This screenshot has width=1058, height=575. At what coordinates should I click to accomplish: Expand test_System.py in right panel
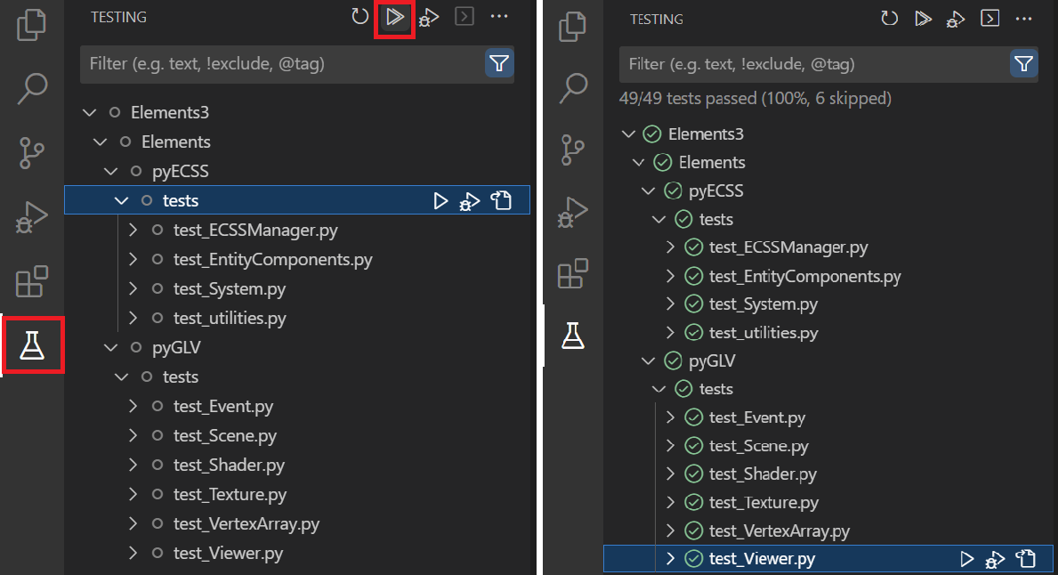[x=670, y=304]
